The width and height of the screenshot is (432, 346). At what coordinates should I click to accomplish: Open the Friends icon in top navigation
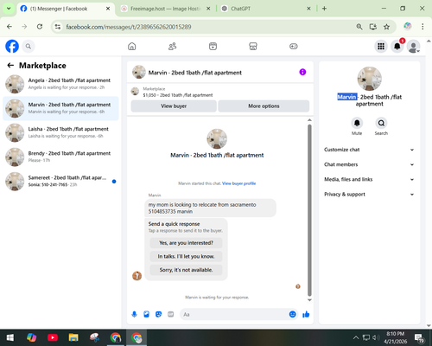click(172, 46)
